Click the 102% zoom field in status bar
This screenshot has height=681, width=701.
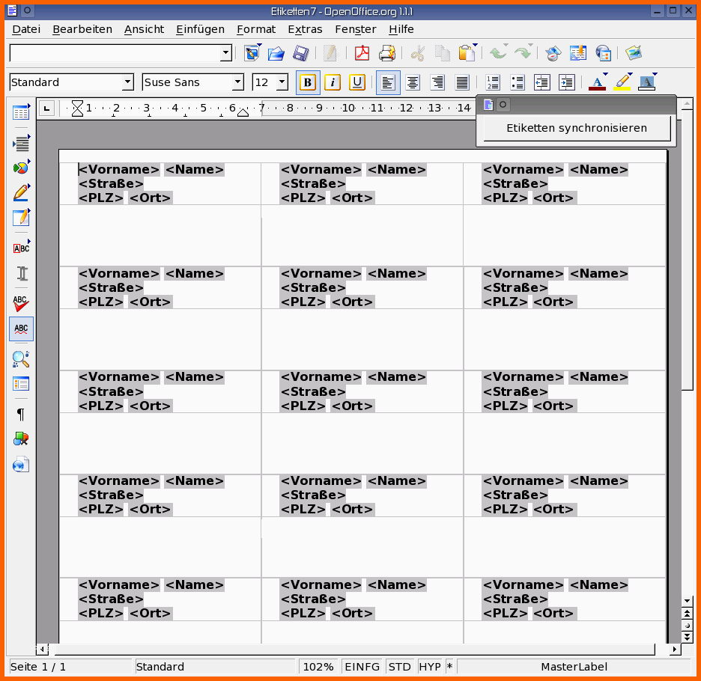tap(318, 667)
